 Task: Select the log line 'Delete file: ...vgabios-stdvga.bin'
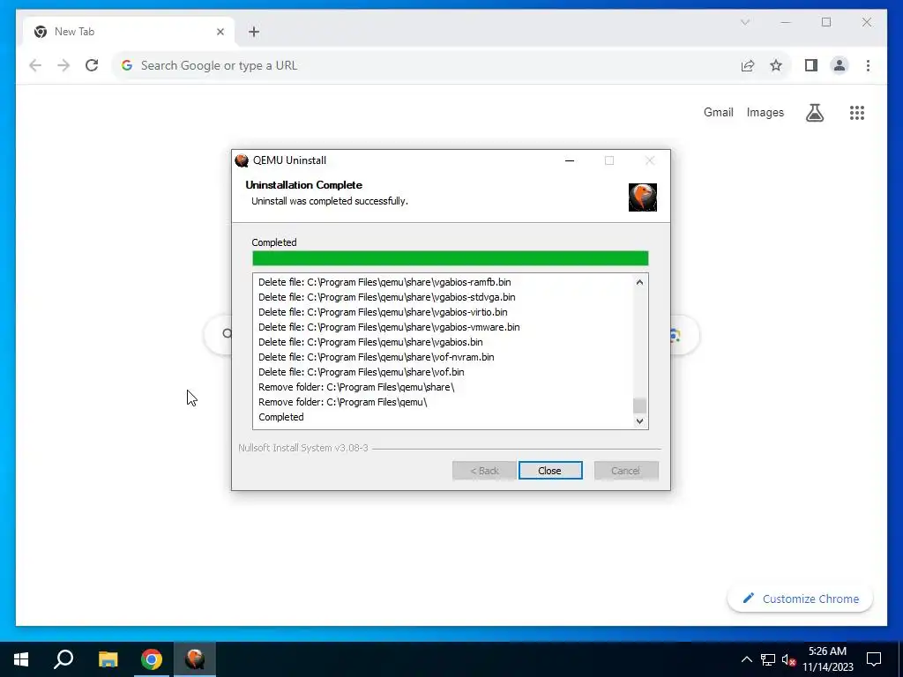click(386, 297)
